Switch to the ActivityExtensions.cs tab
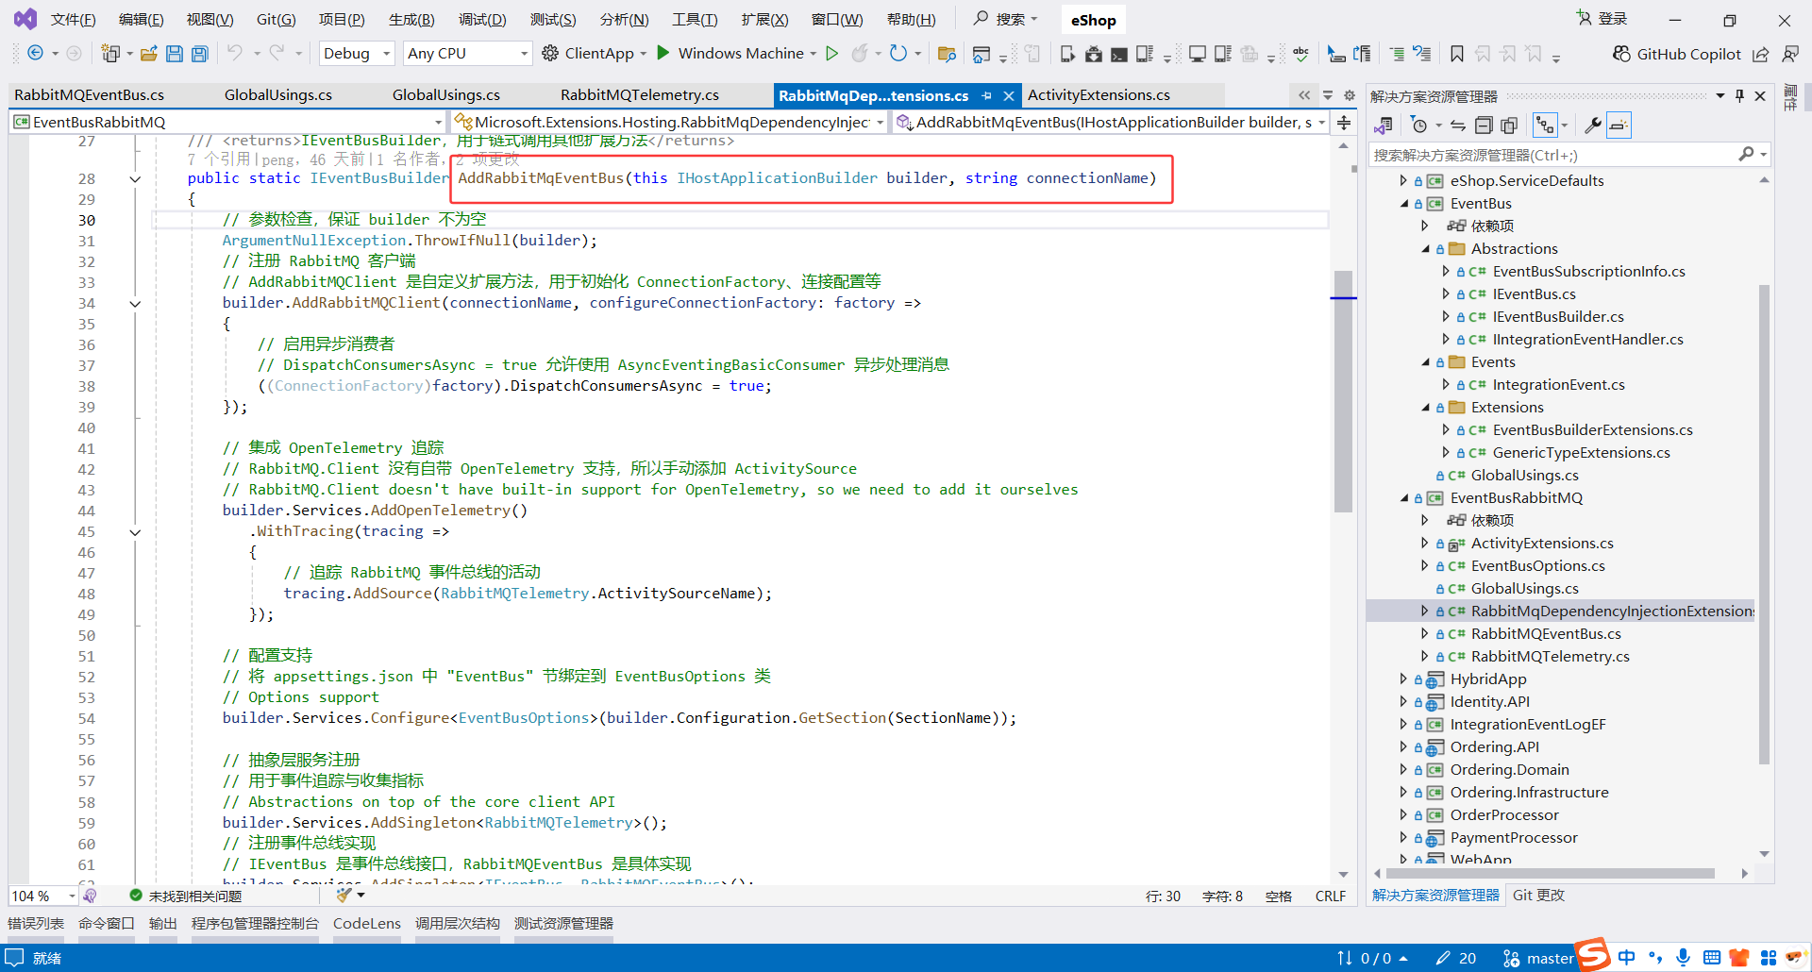This screenshot has height=972, width=1812. [1099, 95]
